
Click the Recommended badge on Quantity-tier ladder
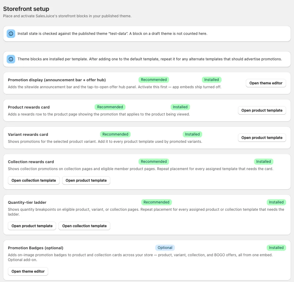pyautogui.click(x=156, y=202)
